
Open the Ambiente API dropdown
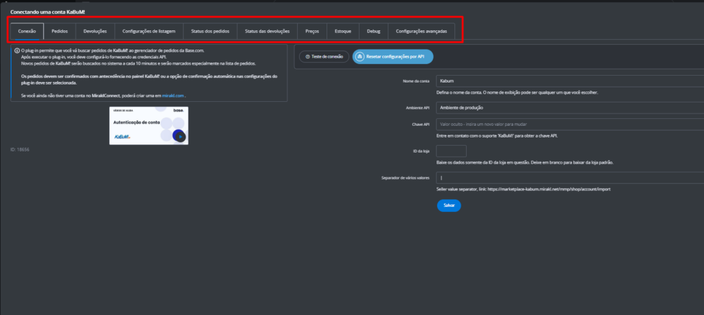click(x=570, y=108)
